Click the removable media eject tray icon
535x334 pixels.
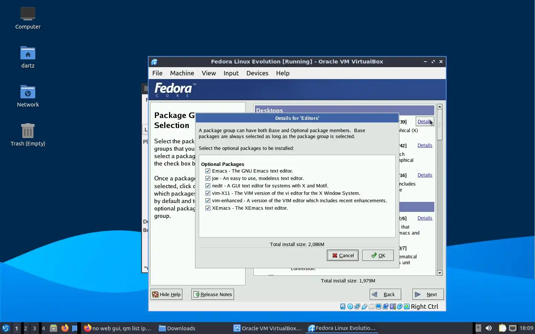coord(478,328)
